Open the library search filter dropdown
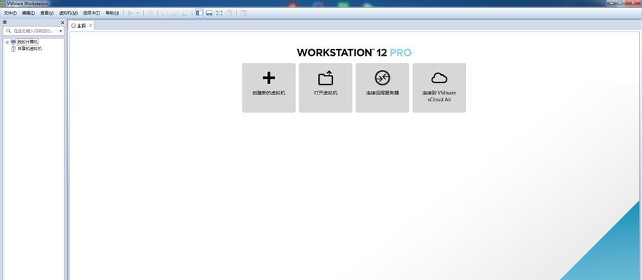 (x=60, y=31)
